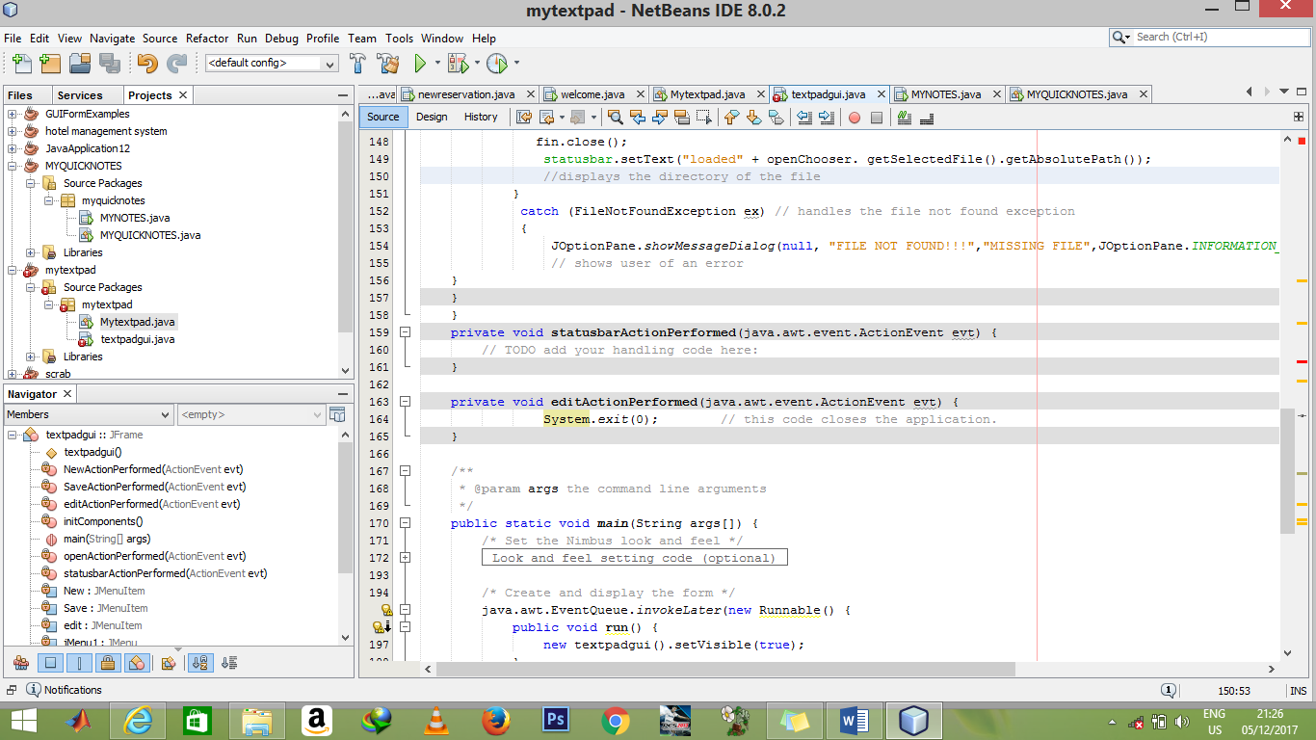
Task: Click the Undo arrow in main toolbar
Action: pyautogui.click(x=147, y=64)
